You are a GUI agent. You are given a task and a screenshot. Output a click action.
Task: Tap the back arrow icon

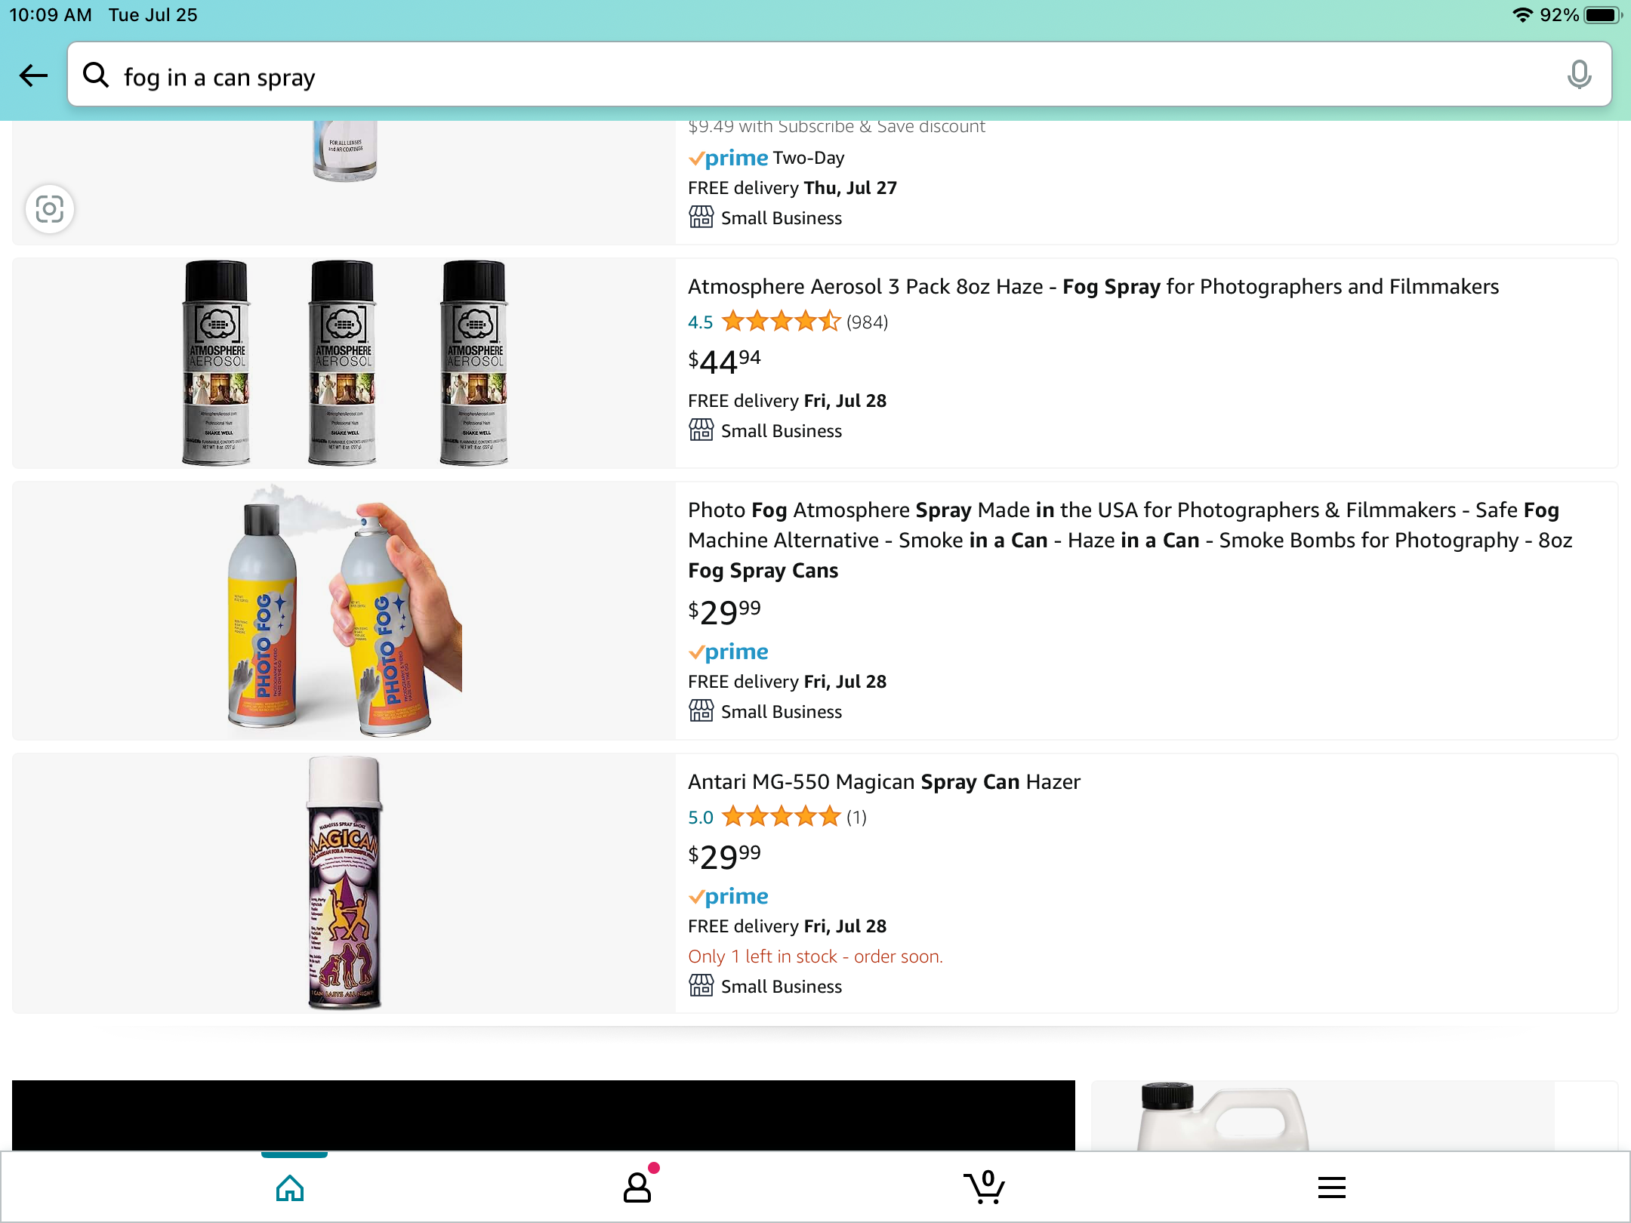click(34, 75)
